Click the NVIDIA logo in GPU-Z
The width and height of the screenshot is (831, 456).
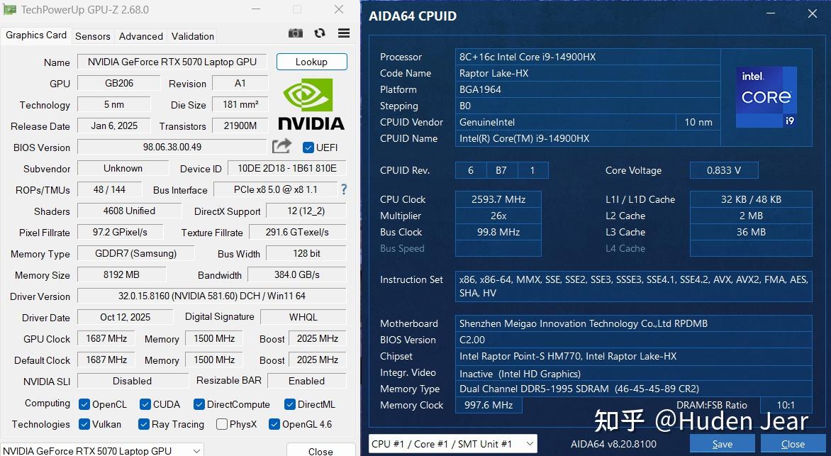311,104
